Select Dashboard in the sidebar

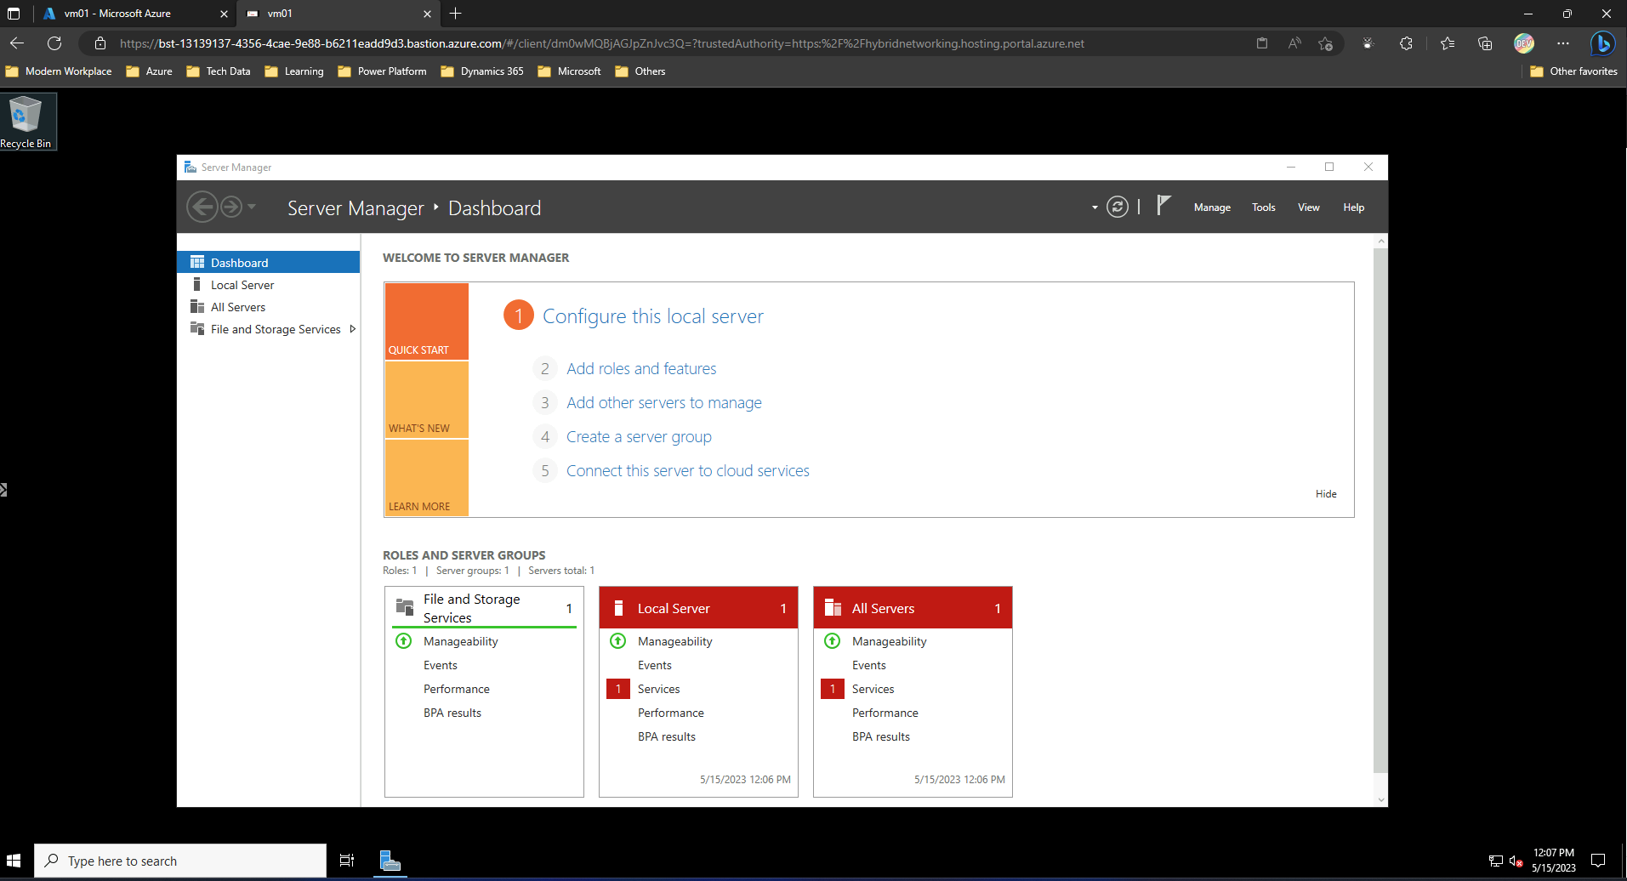[x=268, y=262]
